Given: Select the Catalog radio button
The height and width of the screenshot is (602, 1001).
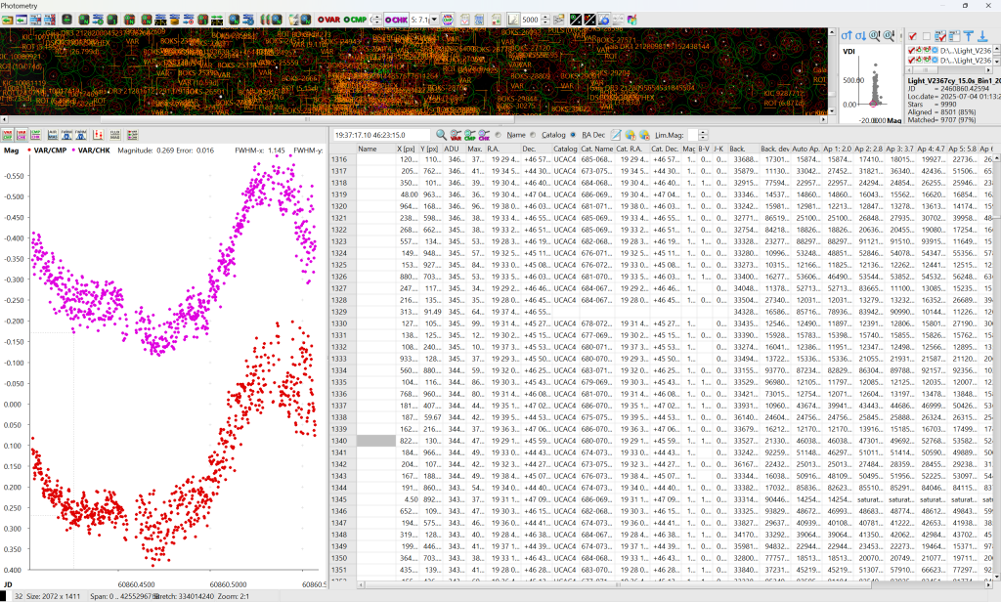Looking at the screenshot, I should point(533,135).
